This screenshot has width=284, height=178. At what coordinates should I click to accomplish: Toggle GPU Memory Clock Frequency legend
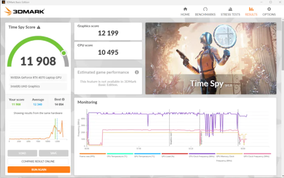(229, 157)
